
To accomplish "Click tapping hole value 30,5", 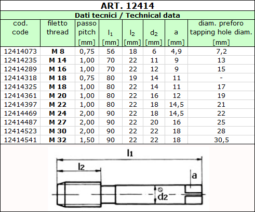I will [221, 140].
